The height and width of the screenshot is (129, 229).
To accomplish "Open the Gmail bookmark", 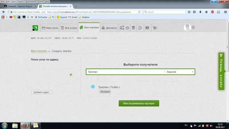I will coord(73,17).
